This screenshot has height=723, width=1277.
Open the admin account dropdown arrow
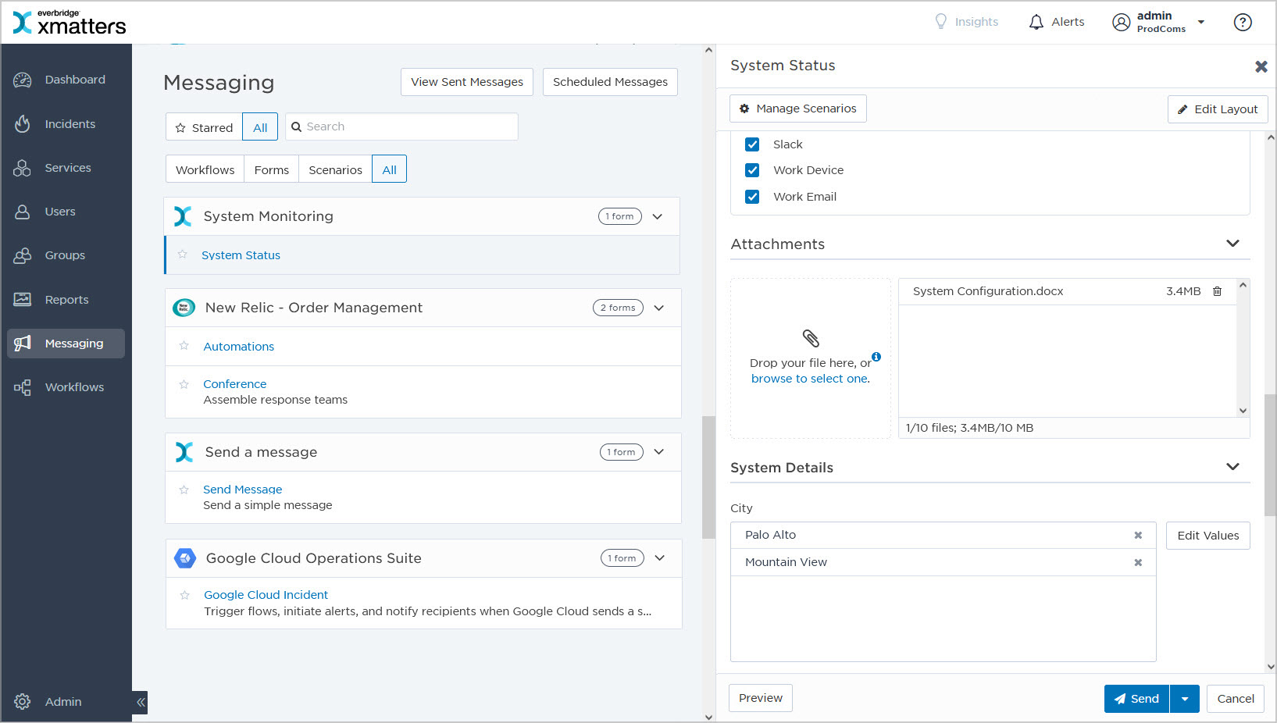(1201, 22)
